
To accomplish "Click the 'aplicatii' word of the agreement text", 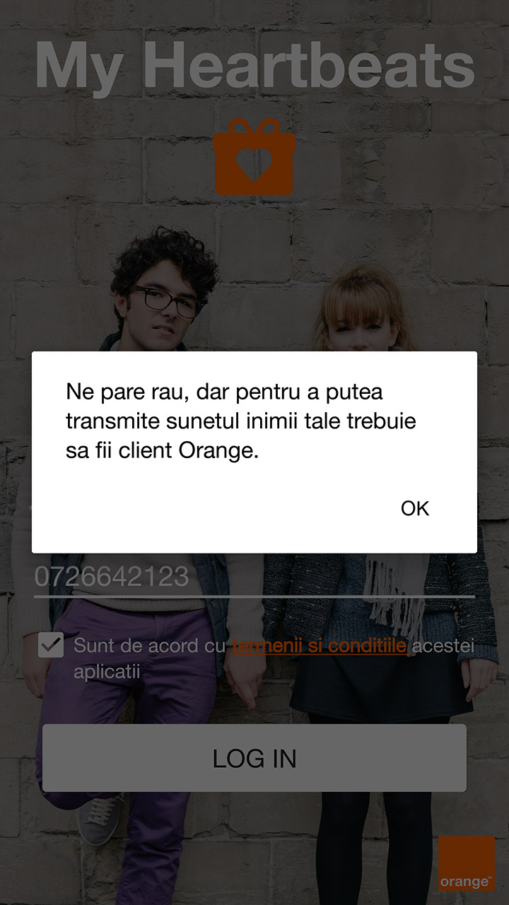I will tap(107, 672).
